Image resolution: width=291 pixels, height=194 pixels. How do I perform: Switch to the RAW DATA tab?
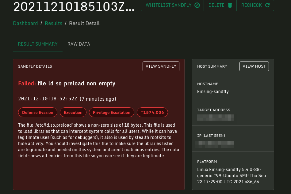pos(79,44)
